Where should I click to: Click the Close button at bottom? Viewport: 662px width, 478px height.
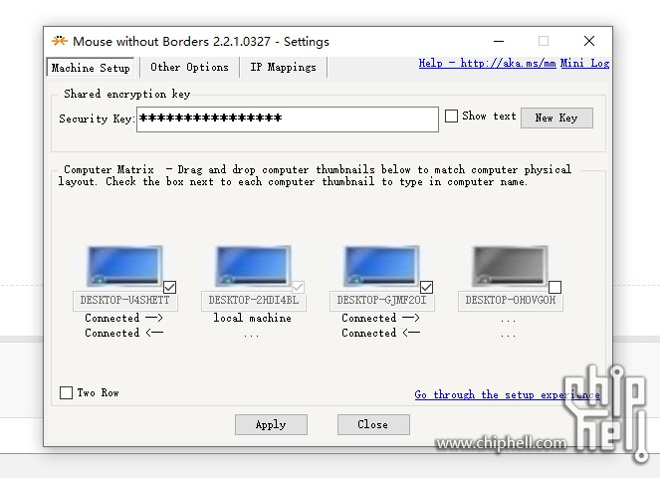click(373, 424)
